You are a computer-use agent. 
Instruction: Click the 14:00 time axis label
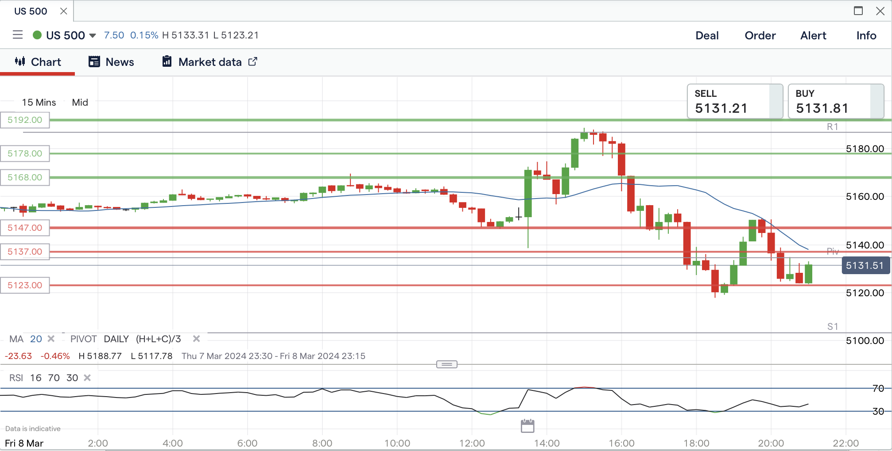click(547, 443)
